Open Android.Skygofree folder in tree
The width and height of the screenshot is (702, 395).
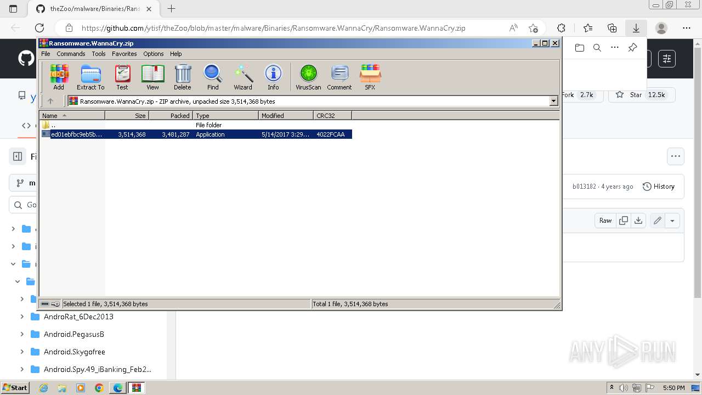click(74, 352)
